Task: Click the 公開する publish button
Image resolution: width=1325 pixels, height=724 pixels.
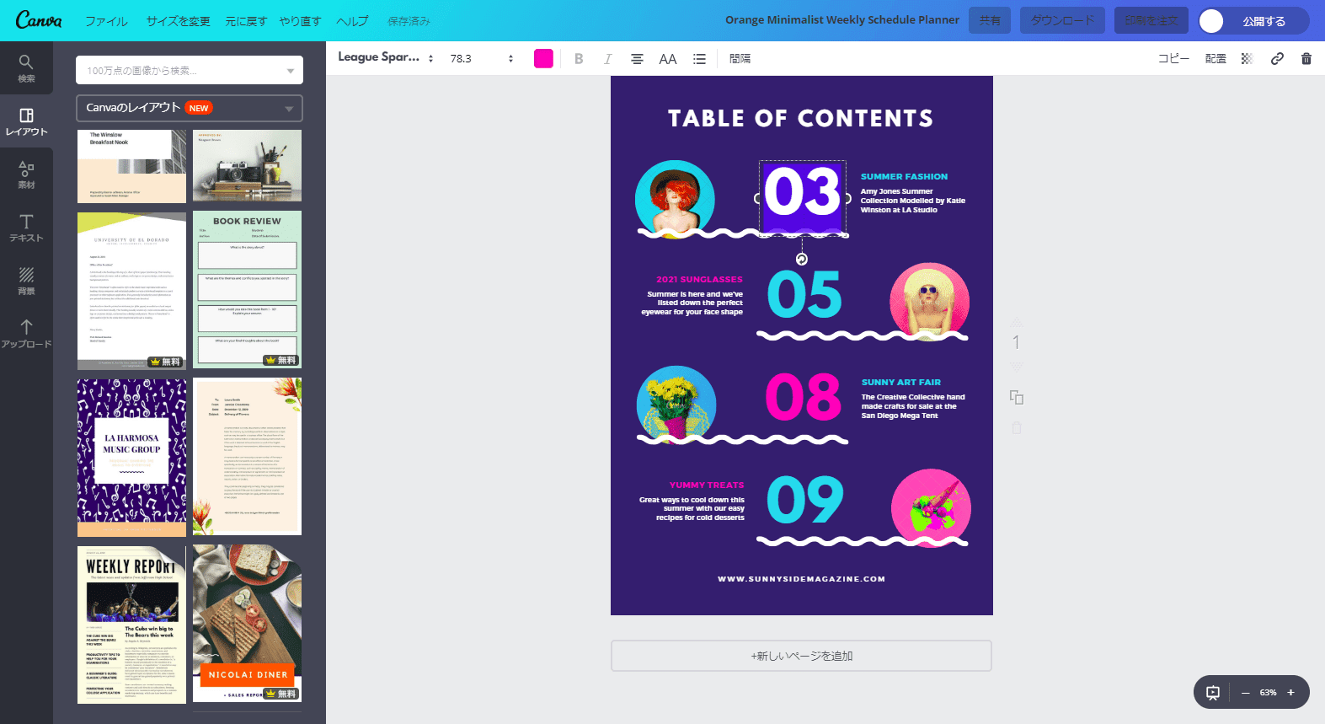Action: click(1253, 21)
